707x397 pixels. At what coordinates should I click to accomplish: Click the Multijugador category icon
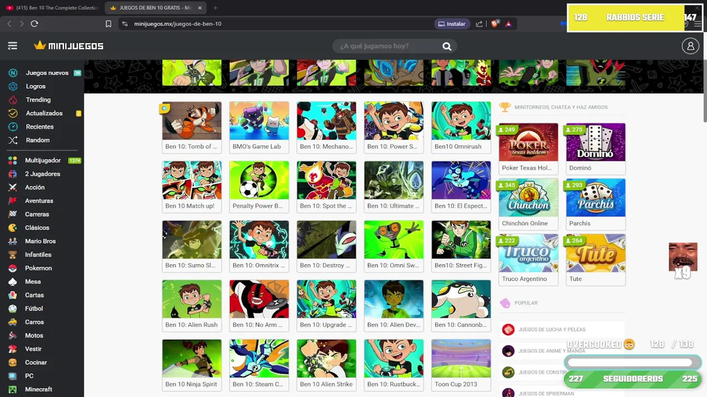[13, 160]
